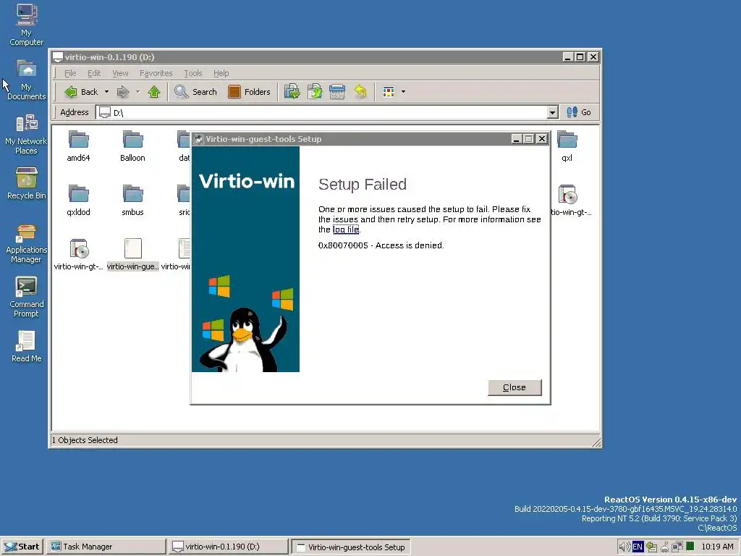Click the Address field showing D:\
The image size is (741, 556).
click(x=321, y=112)
